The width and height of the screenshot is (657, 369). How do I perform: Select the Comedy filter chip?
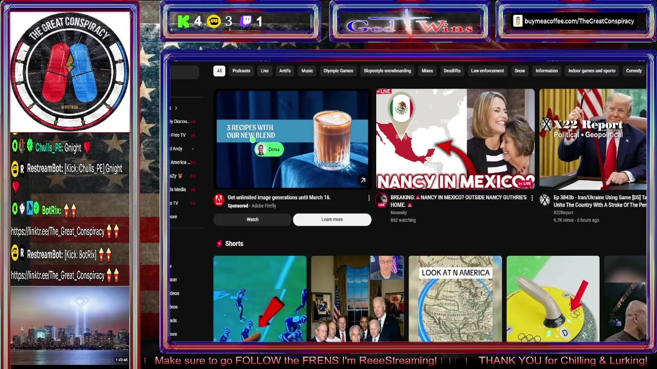[x=634, y=71]
